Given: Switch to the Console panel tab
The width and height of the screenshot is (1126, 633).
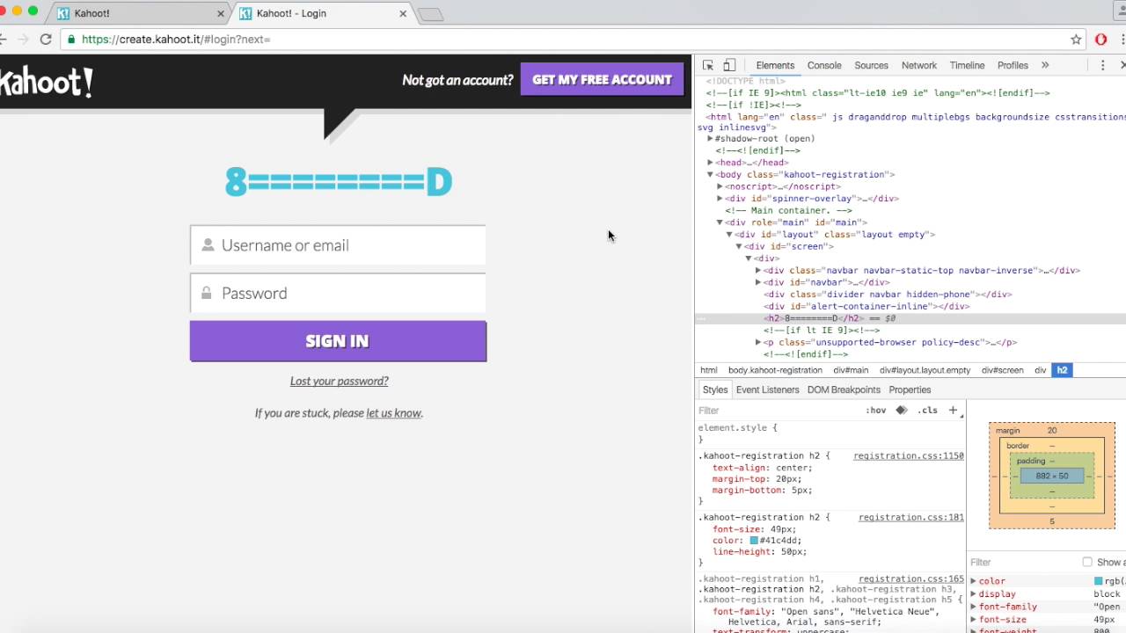Looking at the screenshot, I should click(824, 65).
